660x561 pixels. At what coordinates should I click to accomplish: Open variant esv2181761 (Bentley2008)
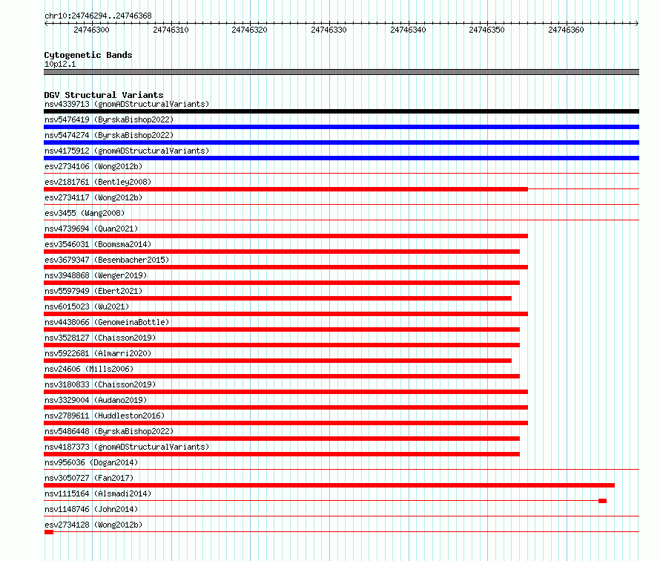tap(98, 182)
